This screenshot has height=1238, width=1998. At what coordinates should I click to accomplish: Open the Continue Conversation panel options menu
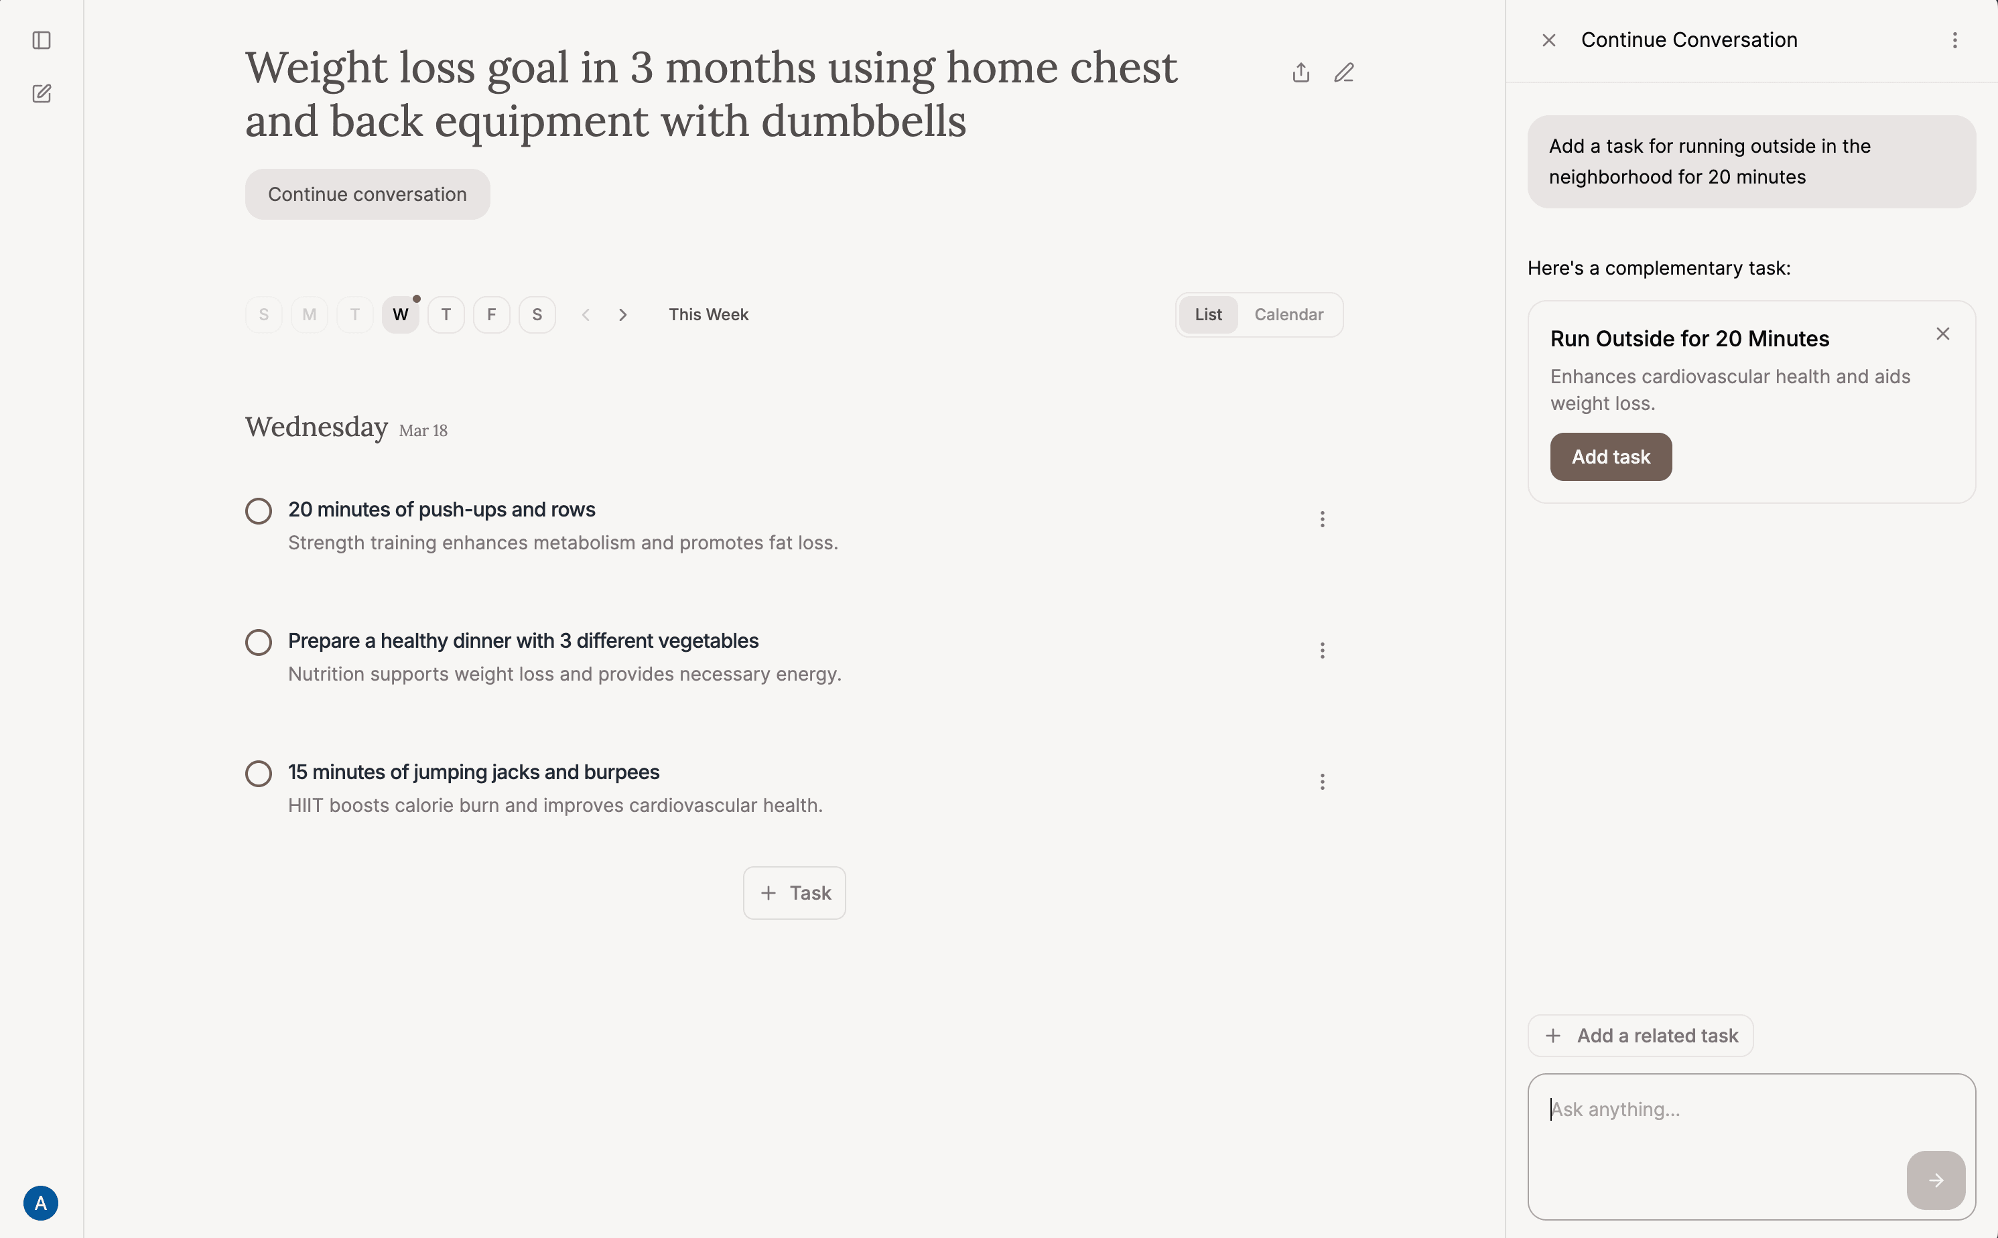1954,40
